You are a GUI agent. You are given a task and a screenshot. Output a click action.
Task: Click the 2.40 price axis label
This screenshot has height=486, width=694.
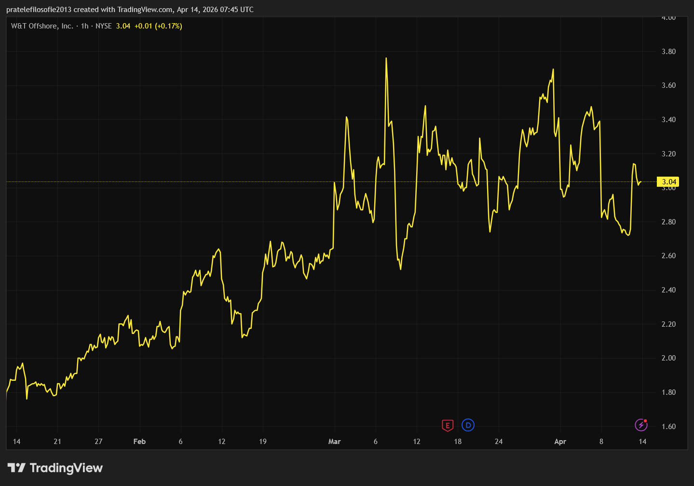(668, 290)
